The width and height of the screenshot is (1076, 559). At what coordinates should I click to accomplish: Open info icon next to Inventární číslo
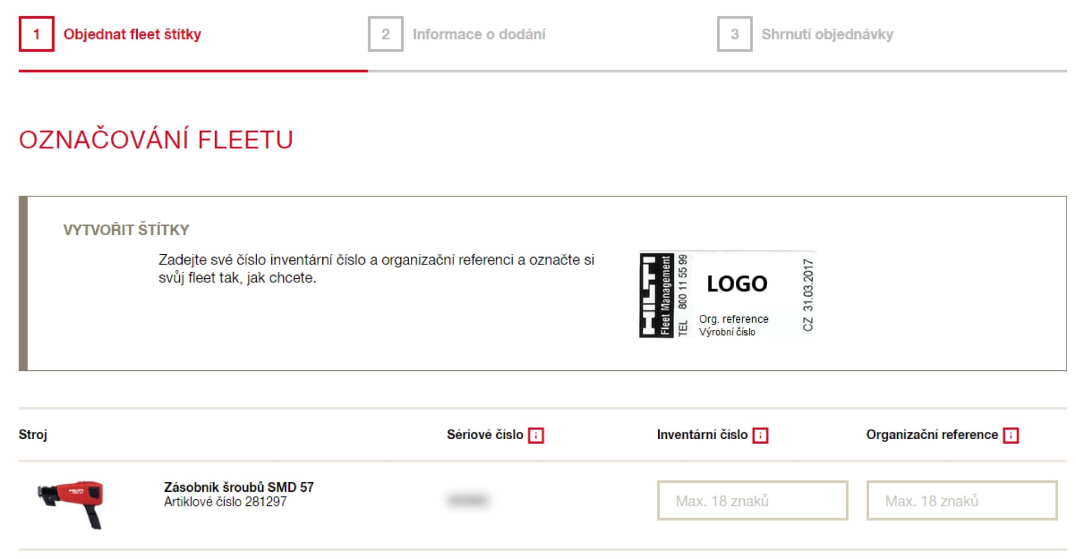760,435
